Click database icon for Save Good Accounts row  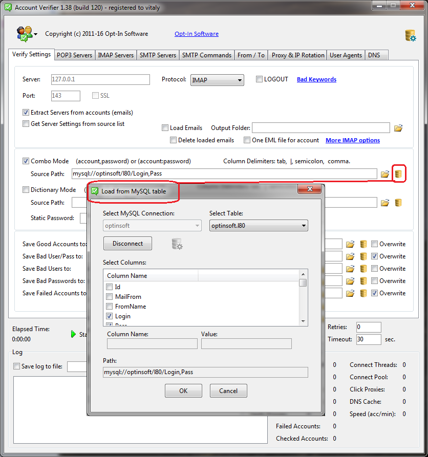[363, 244]
